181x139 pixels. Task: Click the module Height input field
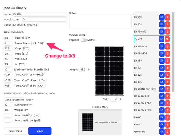82,70
